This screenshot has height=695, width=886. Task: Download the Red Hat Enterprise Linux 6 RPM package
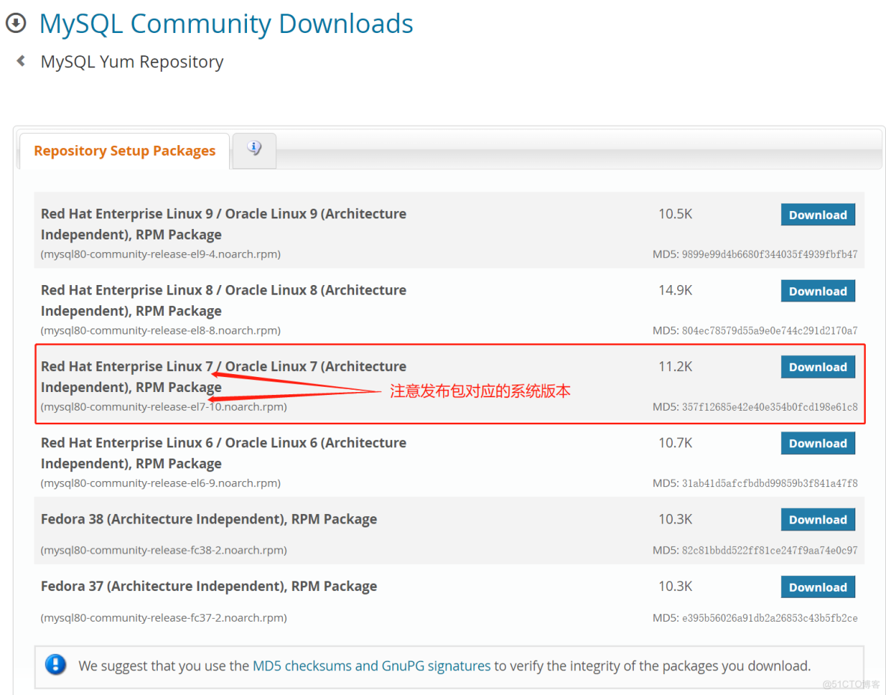(x=818, y=443)
